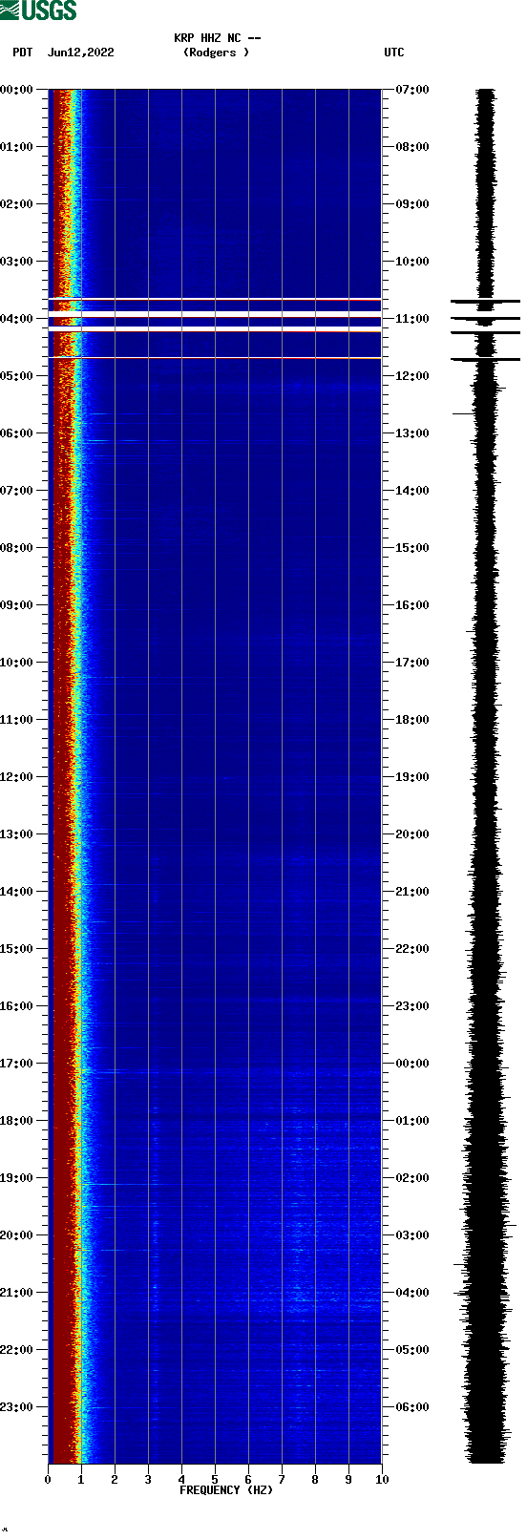Screen dimensions: 527x1540
Task: Click UTC axis time label 19:00
Action: 412,777
